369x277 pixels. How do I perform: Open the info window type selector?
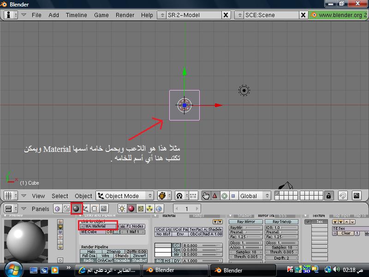coord(11,15)
